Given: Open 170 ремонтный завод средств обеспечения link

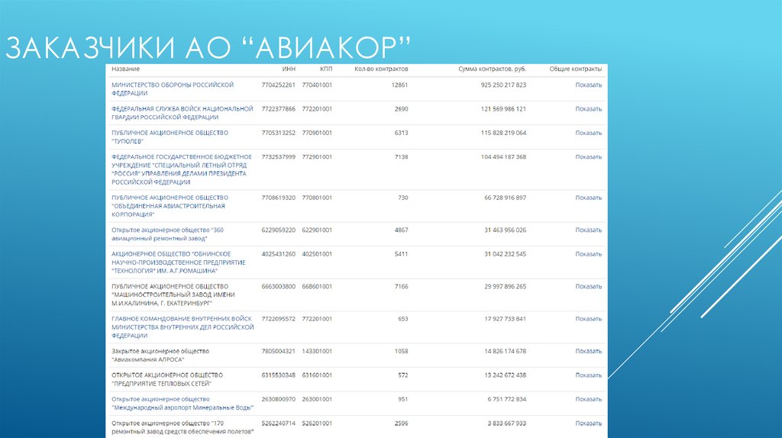Looking at the screenshot, I should pyautogui.click(x=183, y=427).
